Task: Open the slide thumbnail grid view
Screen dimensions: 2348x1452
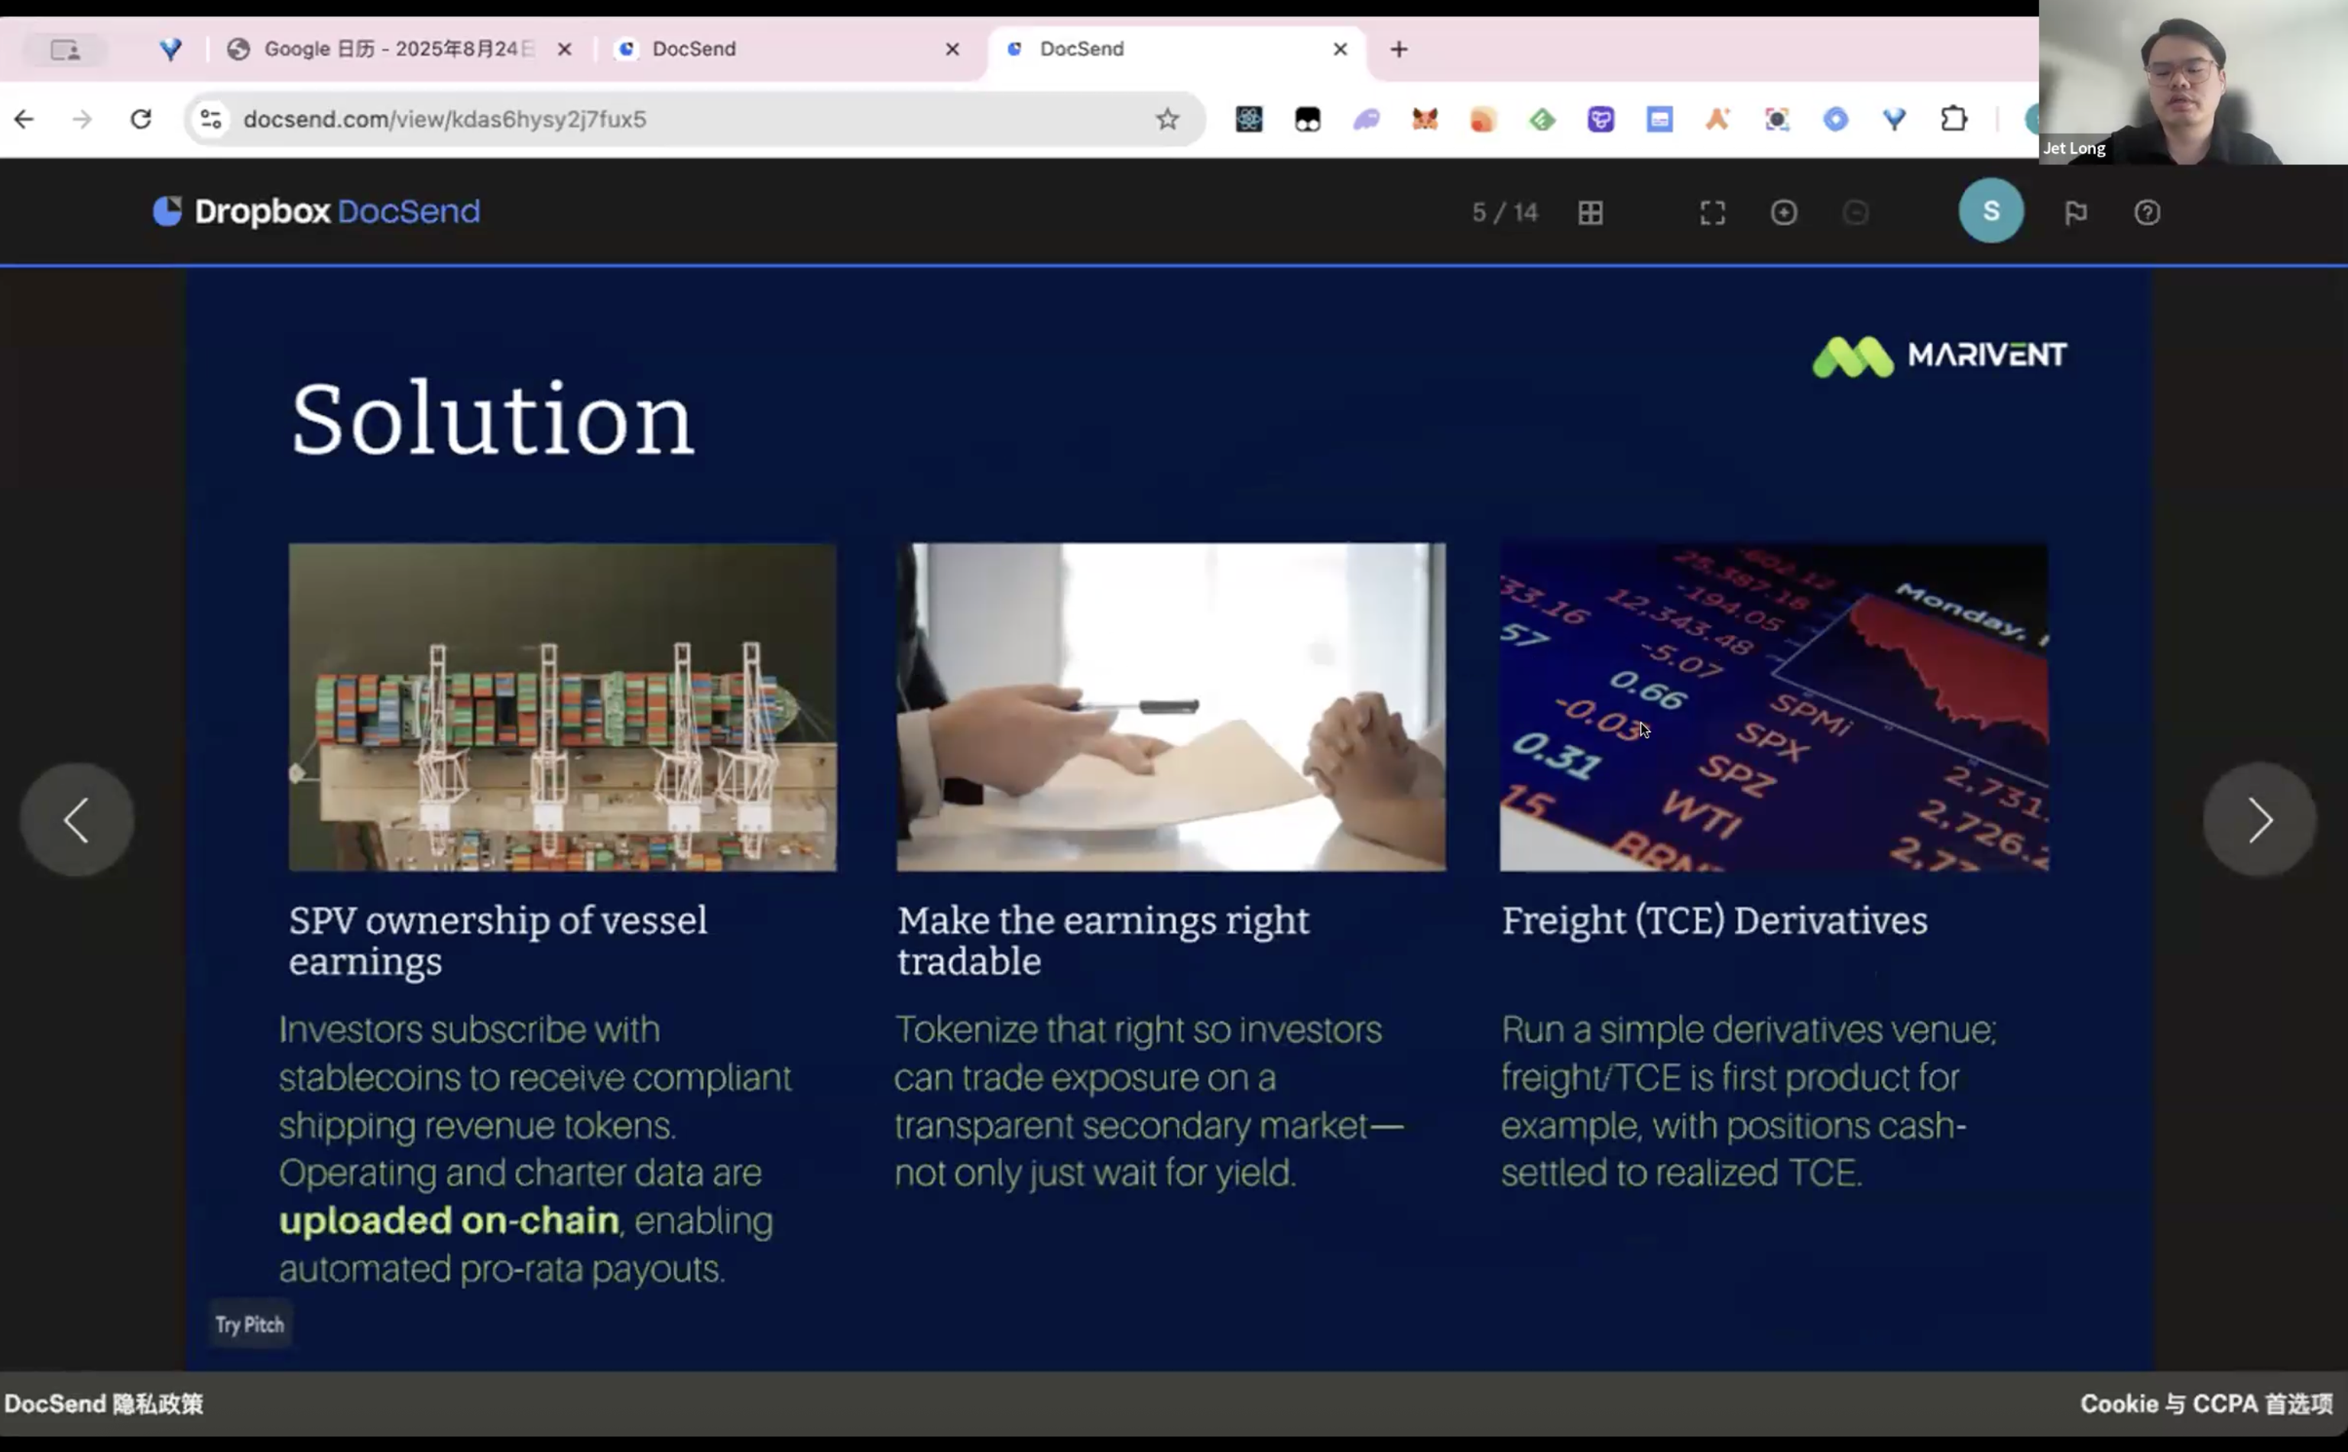Action: (1591, 212)
